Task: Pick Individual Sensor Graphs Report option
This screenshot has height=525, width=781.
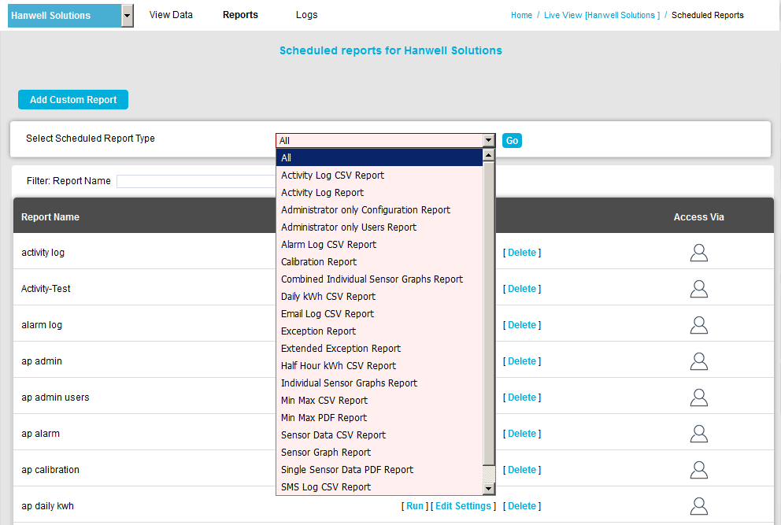Action: [x=379, y=383]
